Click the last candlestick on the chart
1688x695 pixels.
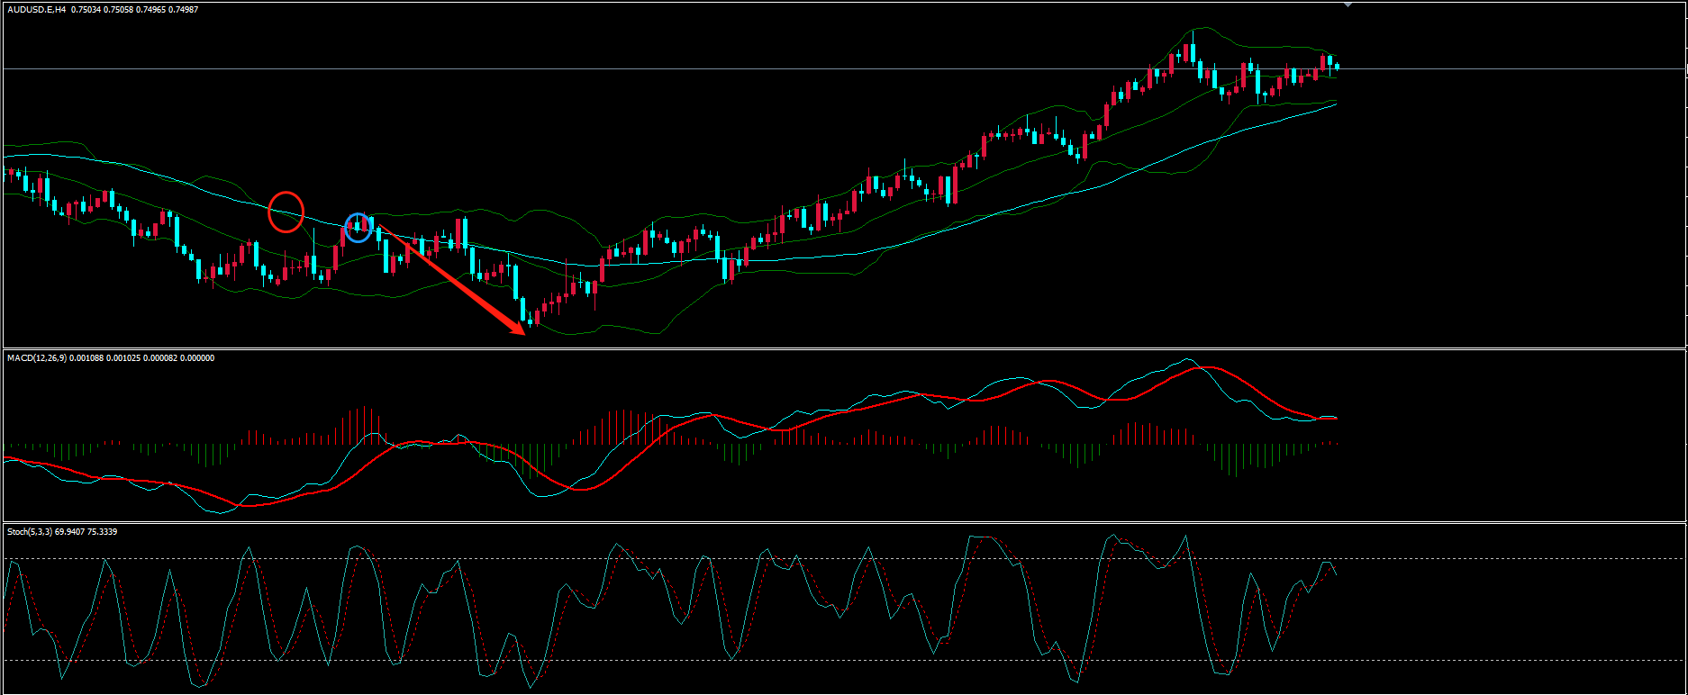1337,67
